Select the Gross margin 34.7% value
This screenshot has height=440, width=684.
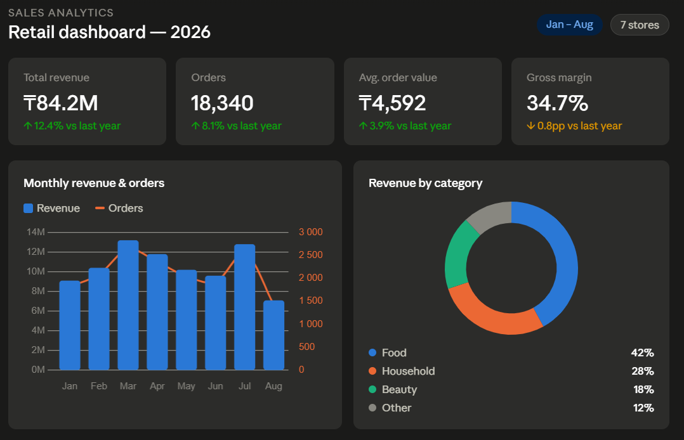pyautogui.click(x=557, y=103)
